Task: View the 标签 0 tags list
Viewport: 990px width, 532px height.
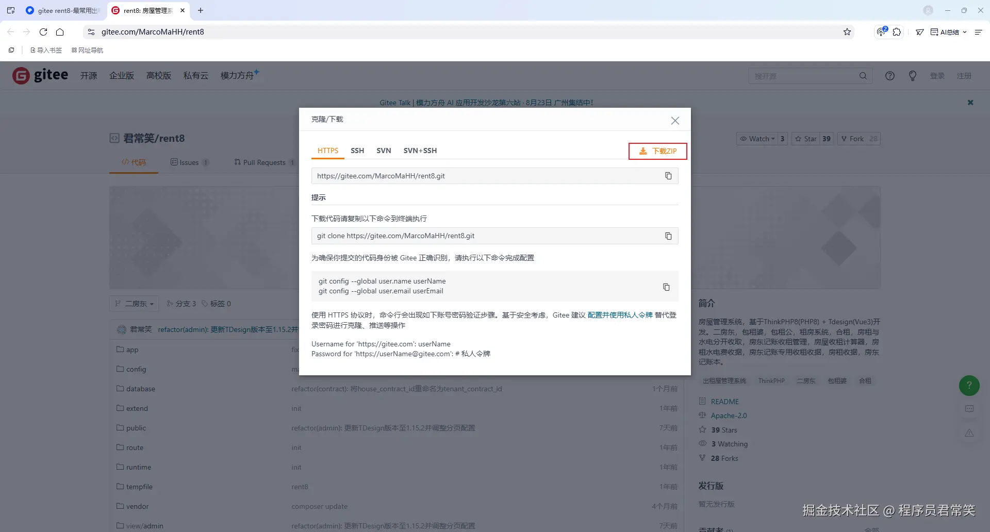Action: [x=217, y=304]
